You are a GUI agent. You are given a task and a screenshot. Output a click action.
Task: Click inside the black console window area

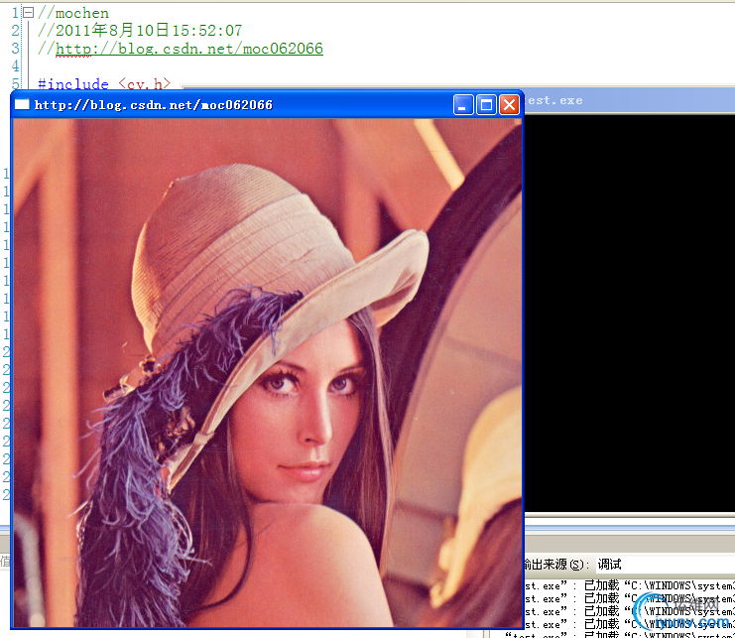629,313
